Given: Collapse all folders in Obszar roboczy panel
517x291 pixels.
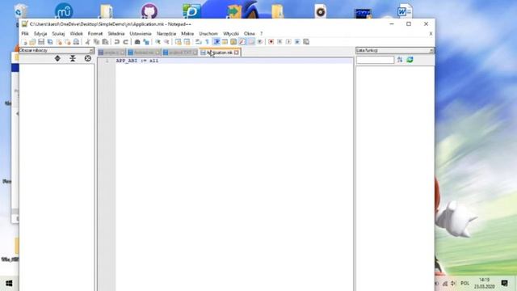Looking at the screenshot, I should click(x=73, y=58).
